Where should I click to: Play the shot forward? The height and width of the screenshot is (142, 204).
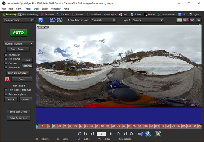point(111,134)
